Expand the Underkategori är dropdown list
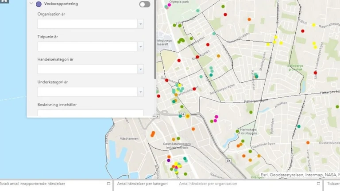Image resolution: width=340 pixels, height=191 pixels. (140, 92)
